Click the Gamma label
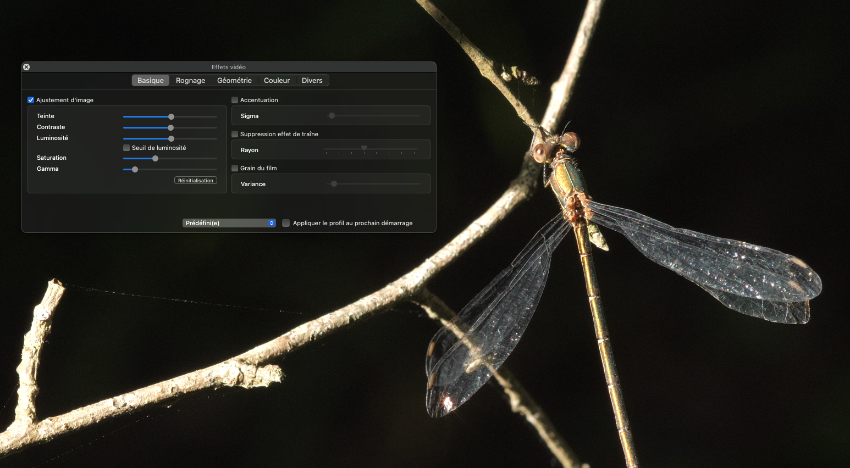The height and width of the screenshot is (468, 850). click(47, 169)
